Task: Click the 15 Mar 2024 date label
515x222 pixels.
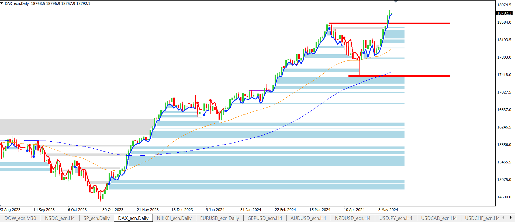Action: coord(320,210)
